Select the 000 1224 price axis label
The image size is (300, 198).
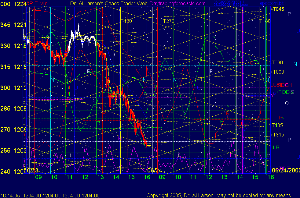coord(13,4)
